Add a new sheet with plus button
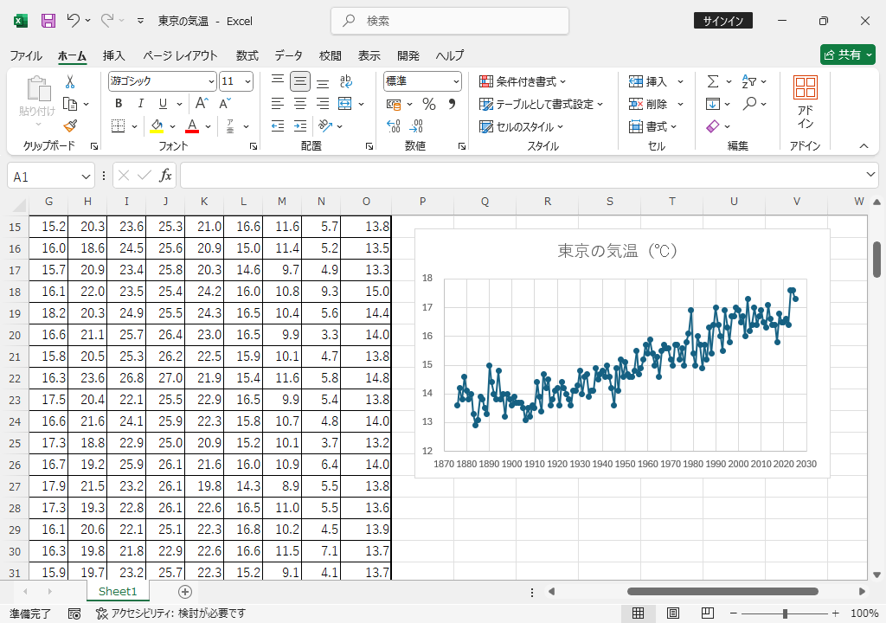886x623 pixels. (x=185, y=591)
